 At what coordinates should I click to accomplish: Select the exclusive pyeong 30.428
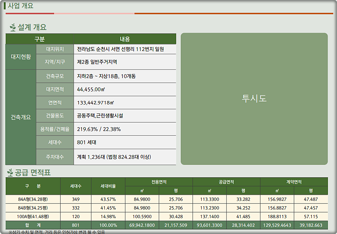point(176,217)
